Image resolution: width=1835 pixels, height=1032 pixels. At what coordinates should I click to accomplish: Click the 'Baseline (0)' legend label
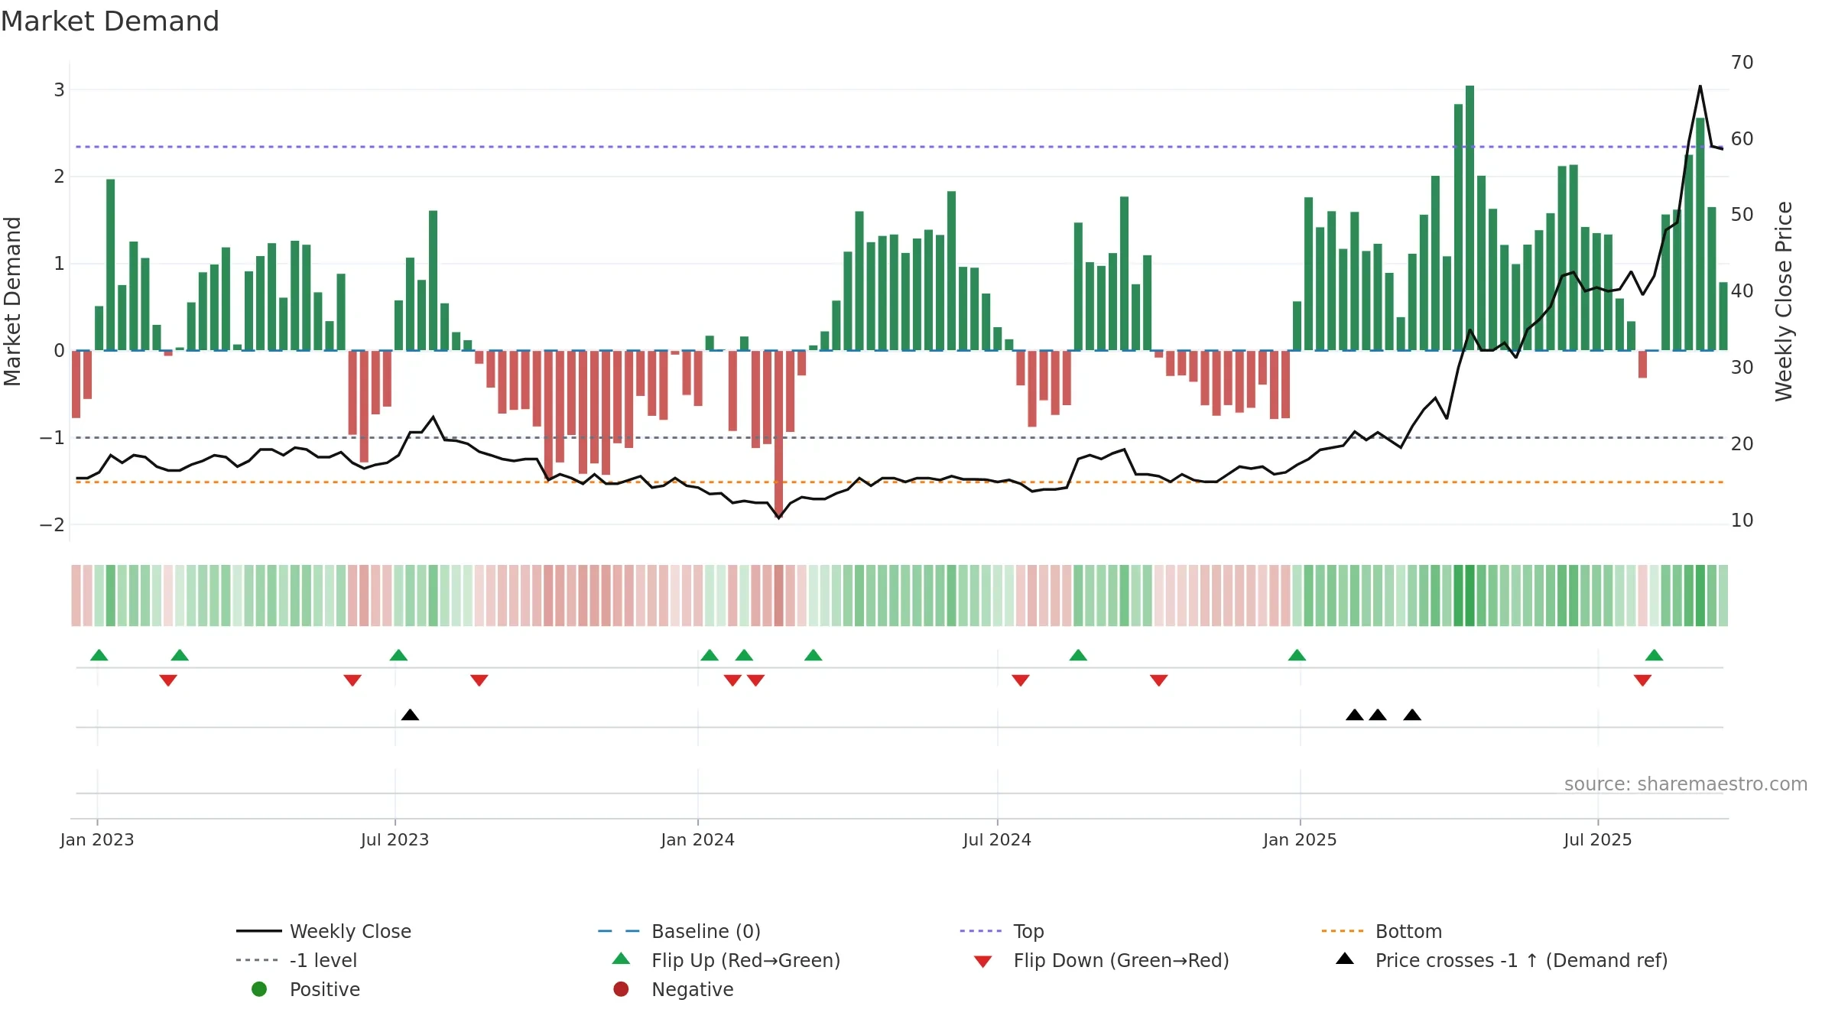706,931
